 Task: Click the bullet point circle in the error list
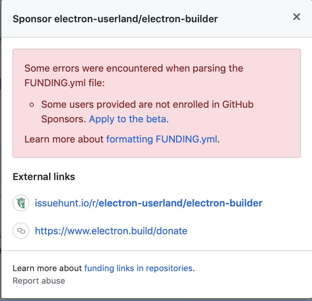coord(32,104)
